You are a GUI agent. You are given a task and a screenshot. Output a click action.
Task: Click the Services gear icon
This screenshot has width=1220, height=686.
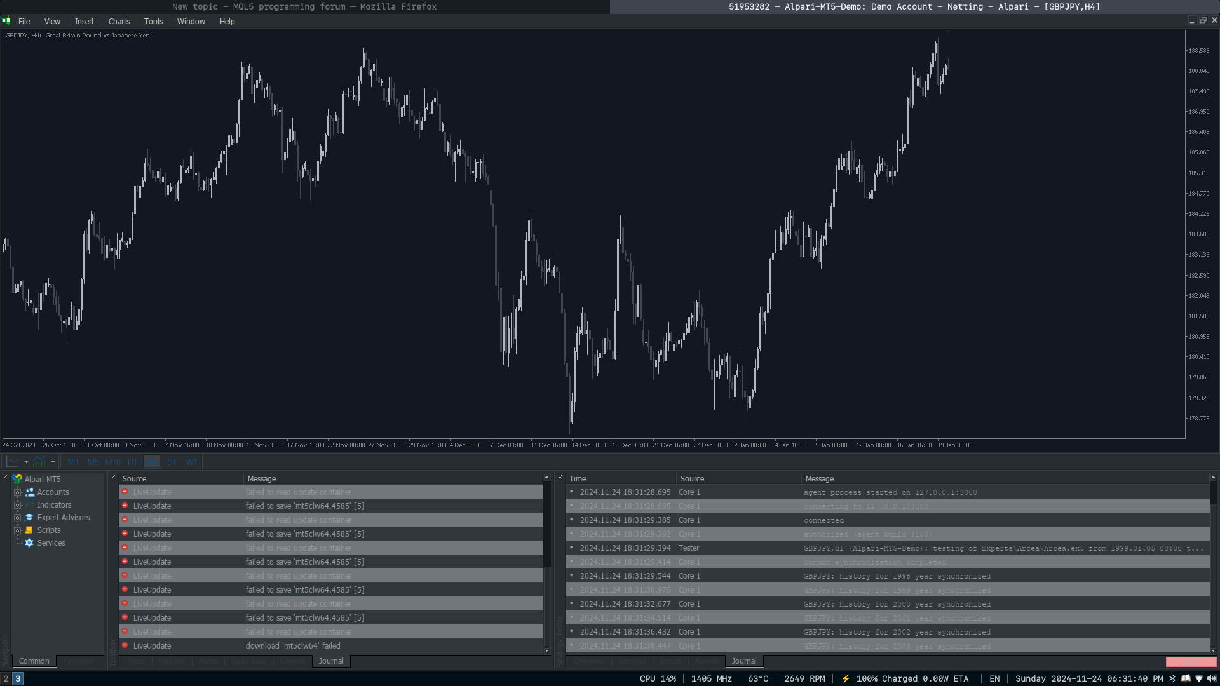pyautogui.click(x=29, y=542)
